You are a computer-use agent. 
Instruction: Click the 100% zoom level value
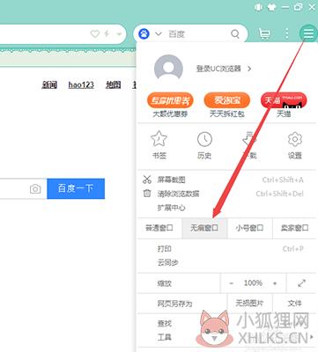tap(253, 283)
